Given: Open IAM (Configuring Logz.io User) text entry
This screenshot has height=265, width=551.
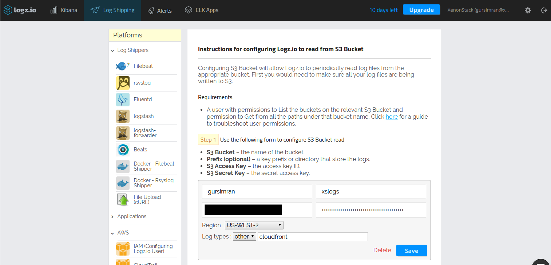Looking at the screenshot, I should coord(153,249).
